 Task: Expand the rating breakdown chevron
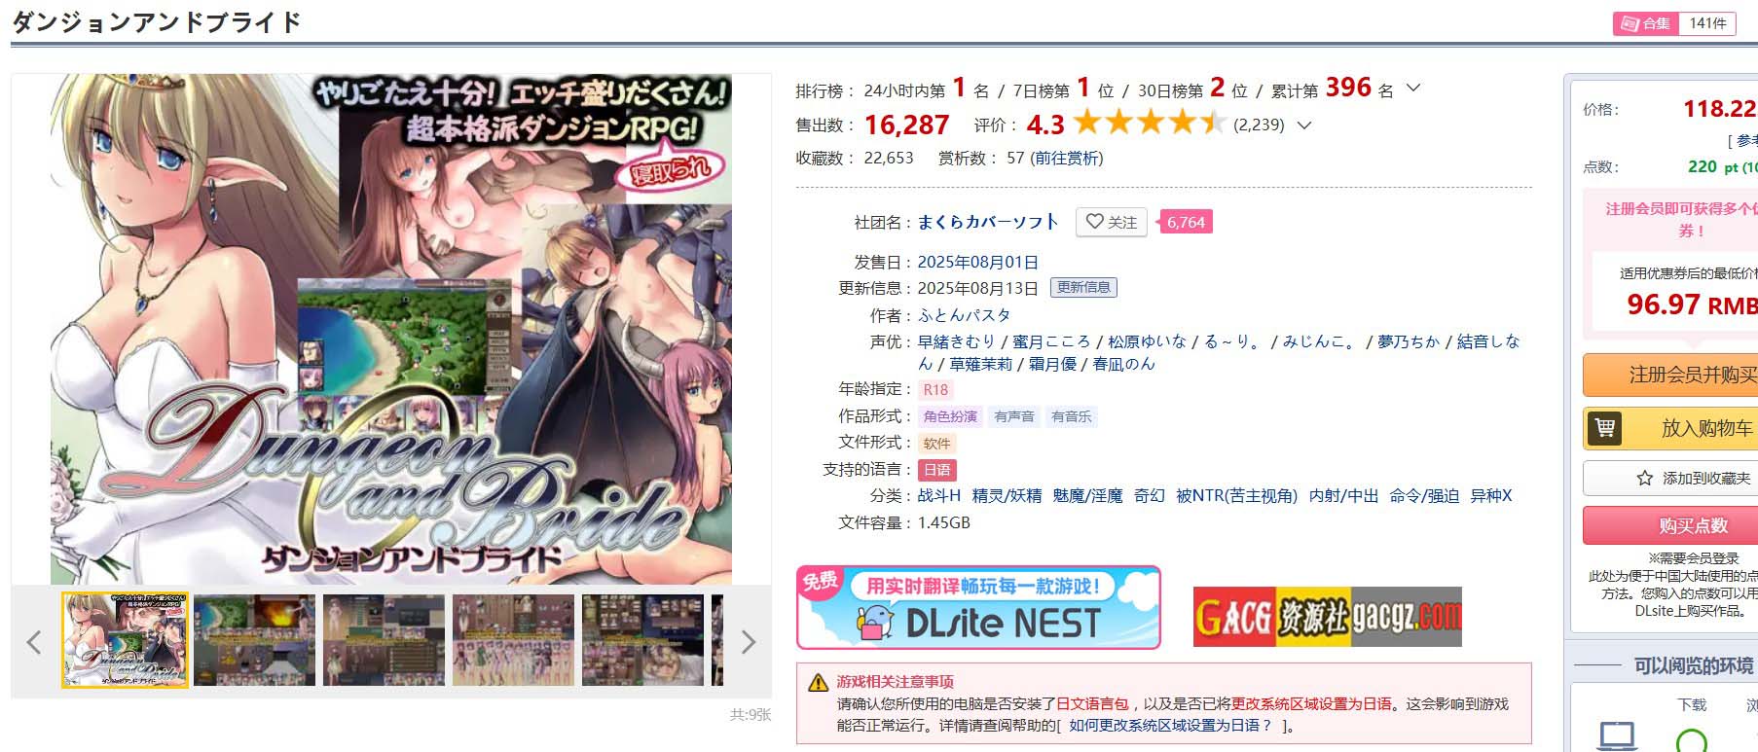(1304, 125)
